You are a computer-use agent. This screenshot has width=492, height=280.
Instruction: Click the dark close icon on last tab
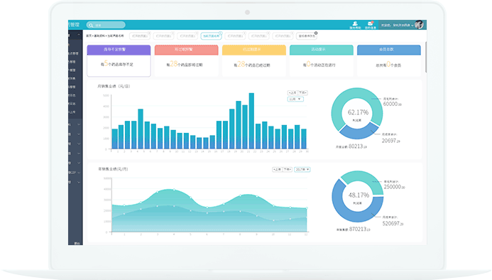coord(316,33)
